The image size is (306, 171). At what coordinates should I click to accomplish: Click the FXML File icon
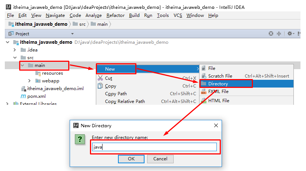tap(204, 91)
